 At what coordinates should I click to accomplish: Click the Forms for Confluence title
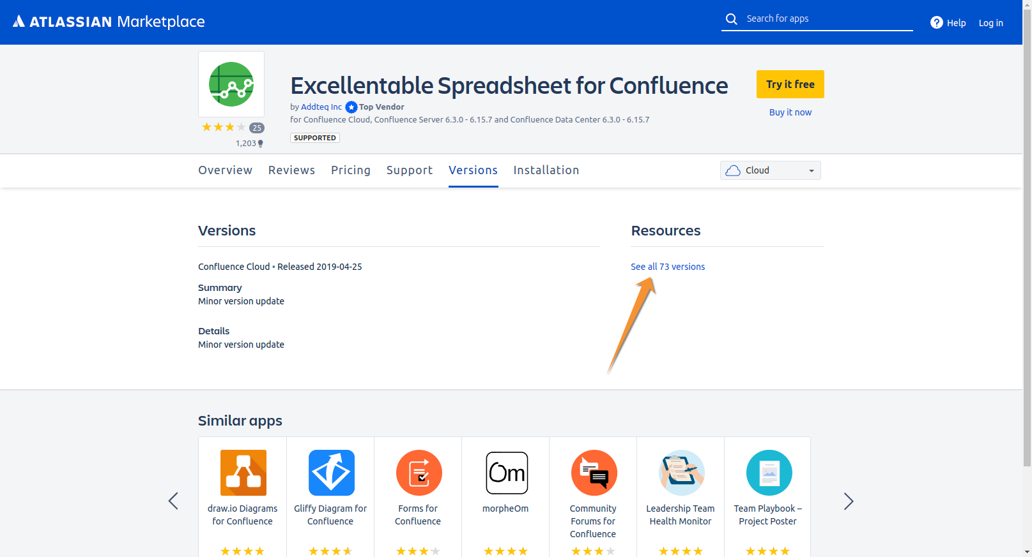[418, 515]
